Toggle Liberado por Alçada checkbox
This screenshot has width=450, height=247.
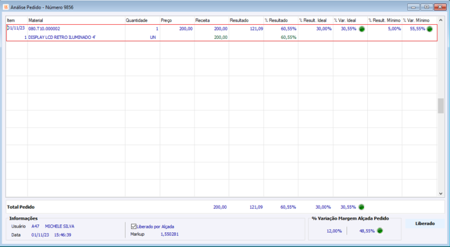133,226
